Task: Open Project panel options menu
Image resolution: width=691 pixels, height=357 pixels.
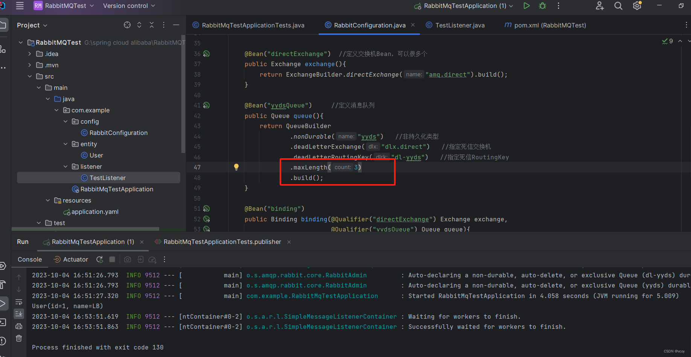Action: click(164, 25)
